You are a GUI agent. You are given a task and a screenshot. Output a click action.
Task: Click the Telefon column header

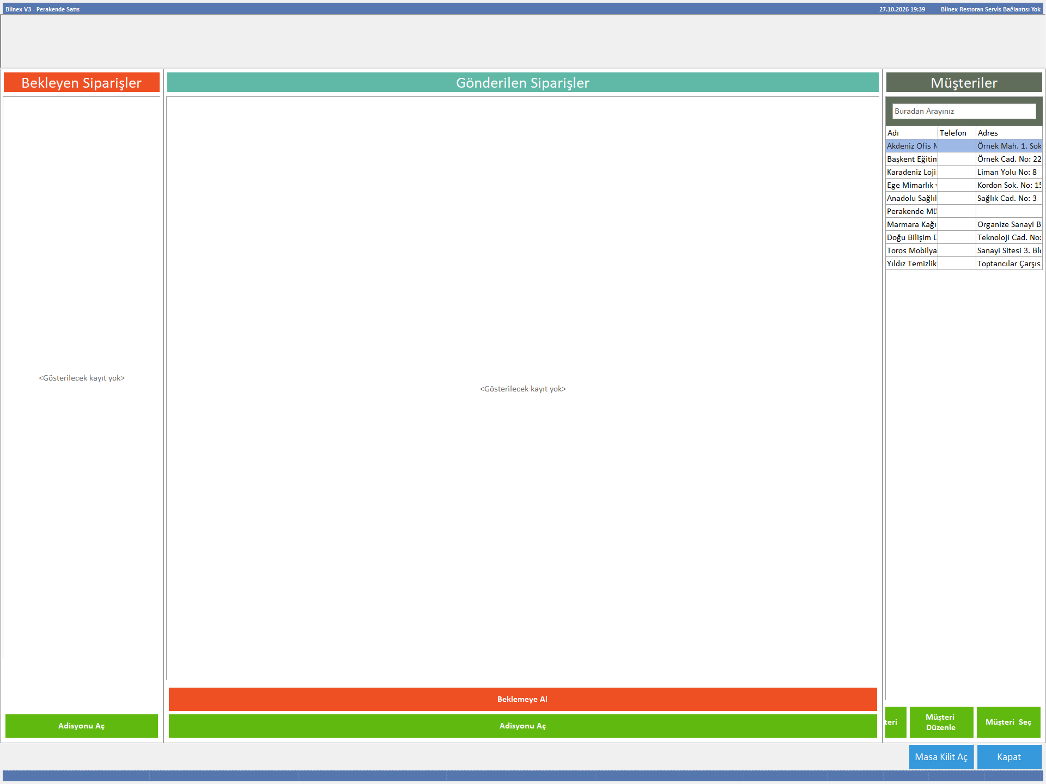pos(957,133)
